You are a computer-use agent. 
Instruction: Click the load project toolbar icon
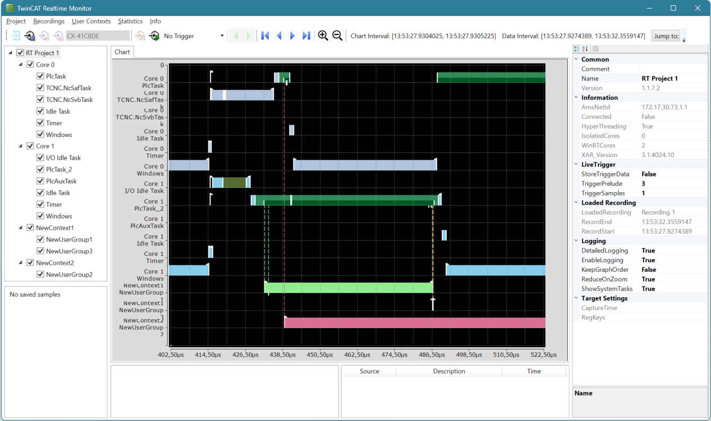pyautogui.click(x=16, y=36)
